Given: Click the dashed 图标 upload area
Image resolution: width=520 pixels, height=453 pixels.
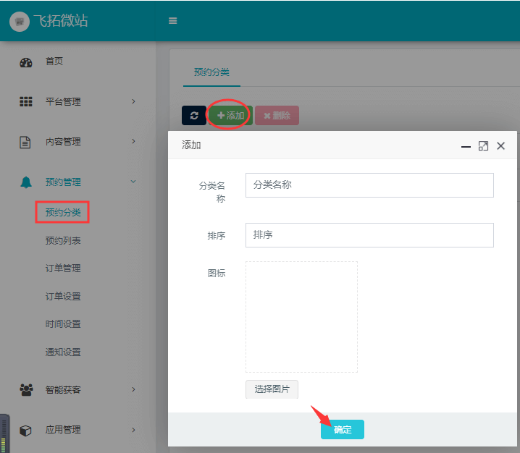Looking at the screenshot, I should (x=301, y=317).
